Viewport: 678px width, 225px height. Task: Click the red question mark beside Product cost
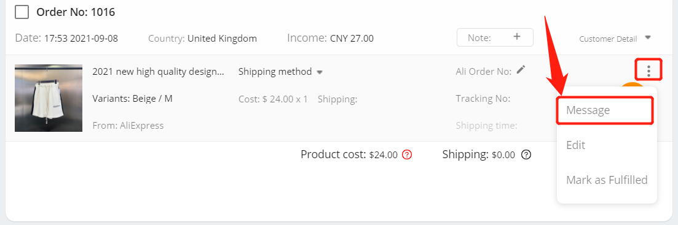click(406, 154)
